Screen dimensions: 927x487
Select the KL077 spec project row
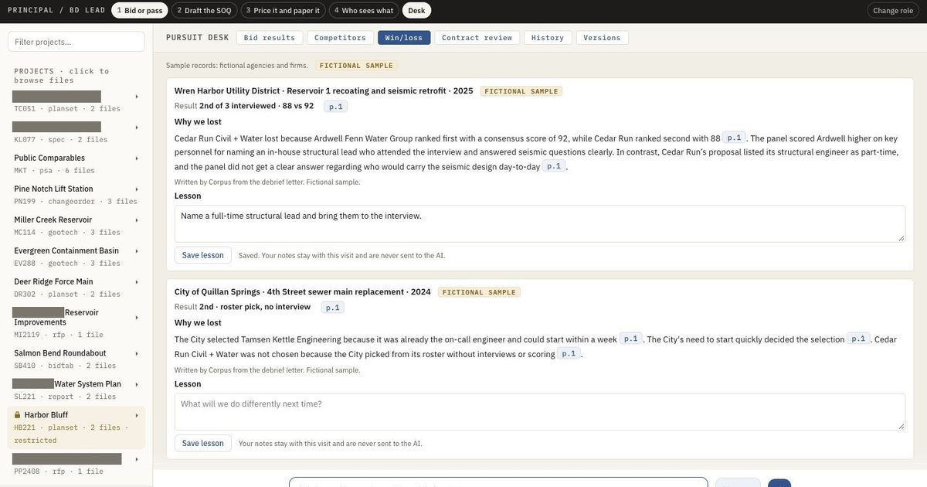(76, 133)
